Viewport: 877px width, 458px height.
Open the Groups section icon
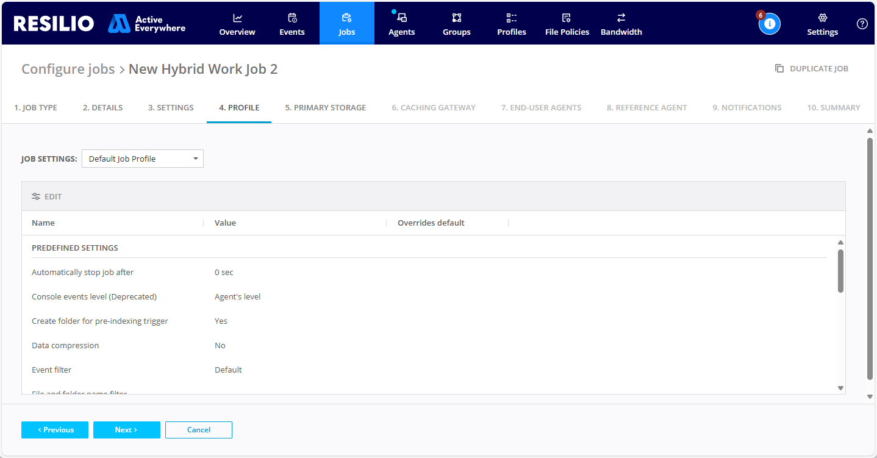click(x=456, y=18)
